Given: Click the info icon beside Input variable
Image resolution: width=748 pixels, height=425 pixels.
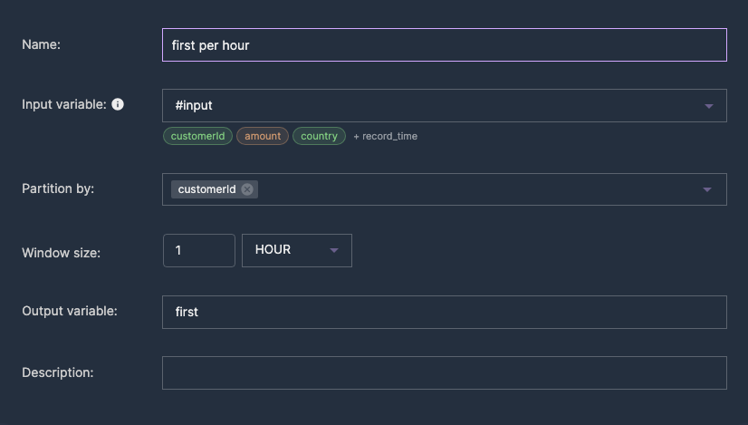Looking at the screenshot, I should tap(118, 104).
